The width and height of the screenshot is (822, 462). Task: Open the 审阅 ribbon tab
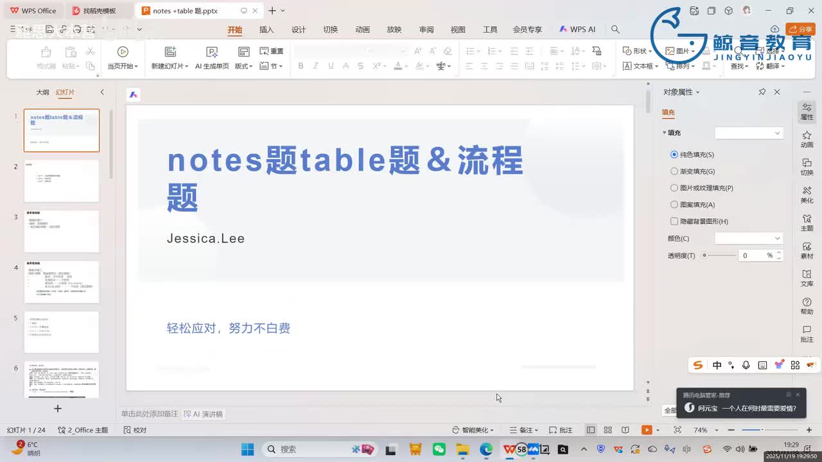coord(426,30)
